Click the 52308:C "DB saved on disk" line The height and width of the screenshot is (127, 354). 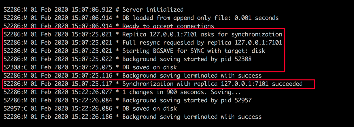(x=90, y=68)
